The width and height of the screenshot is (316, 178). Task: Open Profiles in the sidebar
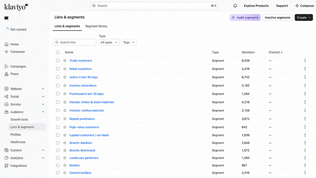[15, 134]
